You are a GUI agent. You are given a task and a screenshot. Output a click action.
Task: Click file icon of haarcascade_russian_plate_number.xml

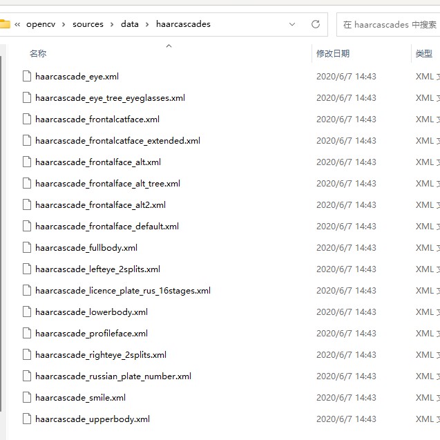pos(27,376)
